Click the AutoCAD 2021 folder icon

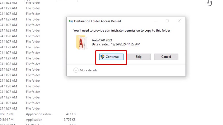[x=82, y=42]
